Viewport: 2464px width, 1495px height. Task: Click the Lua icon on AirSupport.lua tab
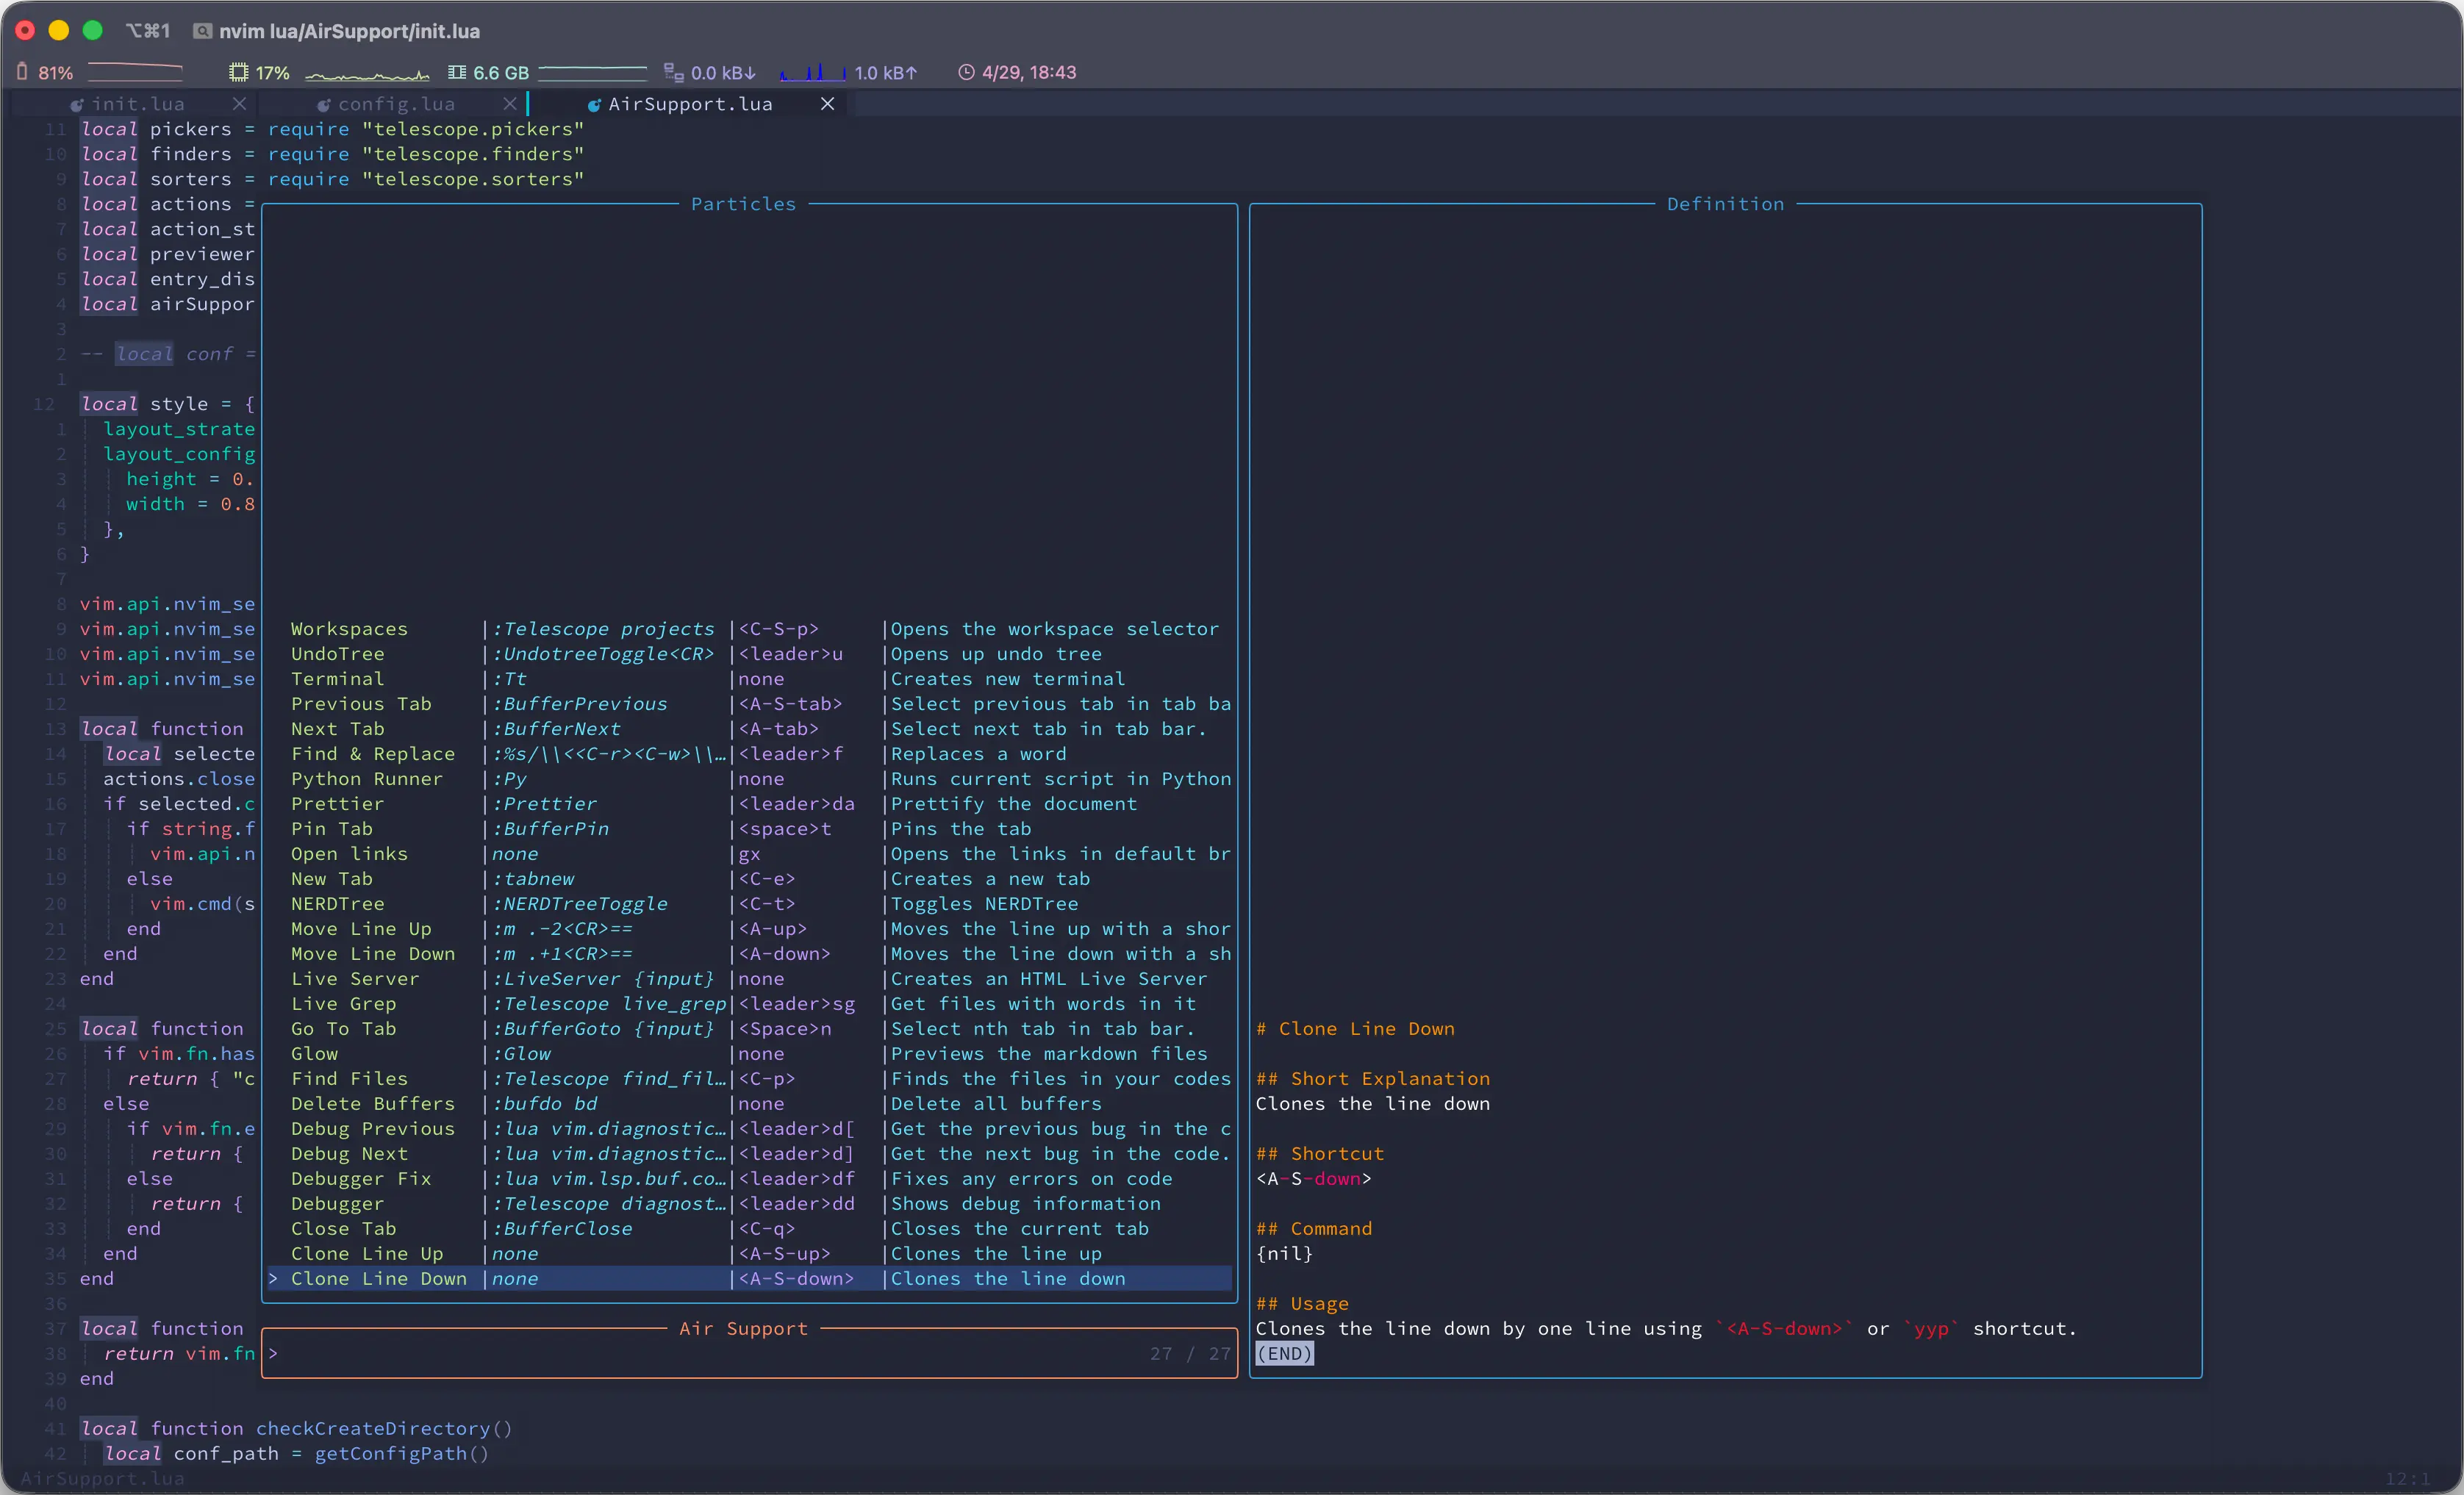point(593,105)
